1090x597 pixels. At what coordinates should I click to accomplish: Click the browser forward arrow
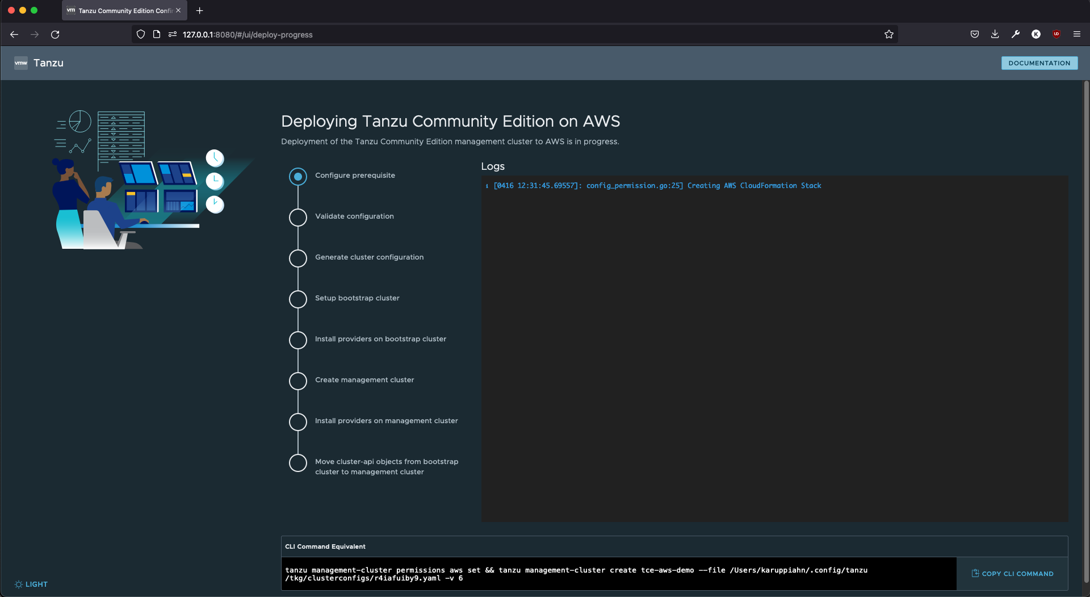(35, 35)
